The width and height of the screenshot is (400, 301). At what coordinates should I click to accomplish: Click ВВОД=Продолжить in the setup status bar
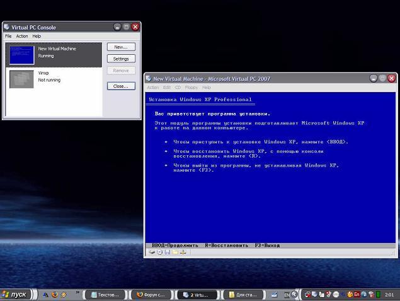[175, 245]
